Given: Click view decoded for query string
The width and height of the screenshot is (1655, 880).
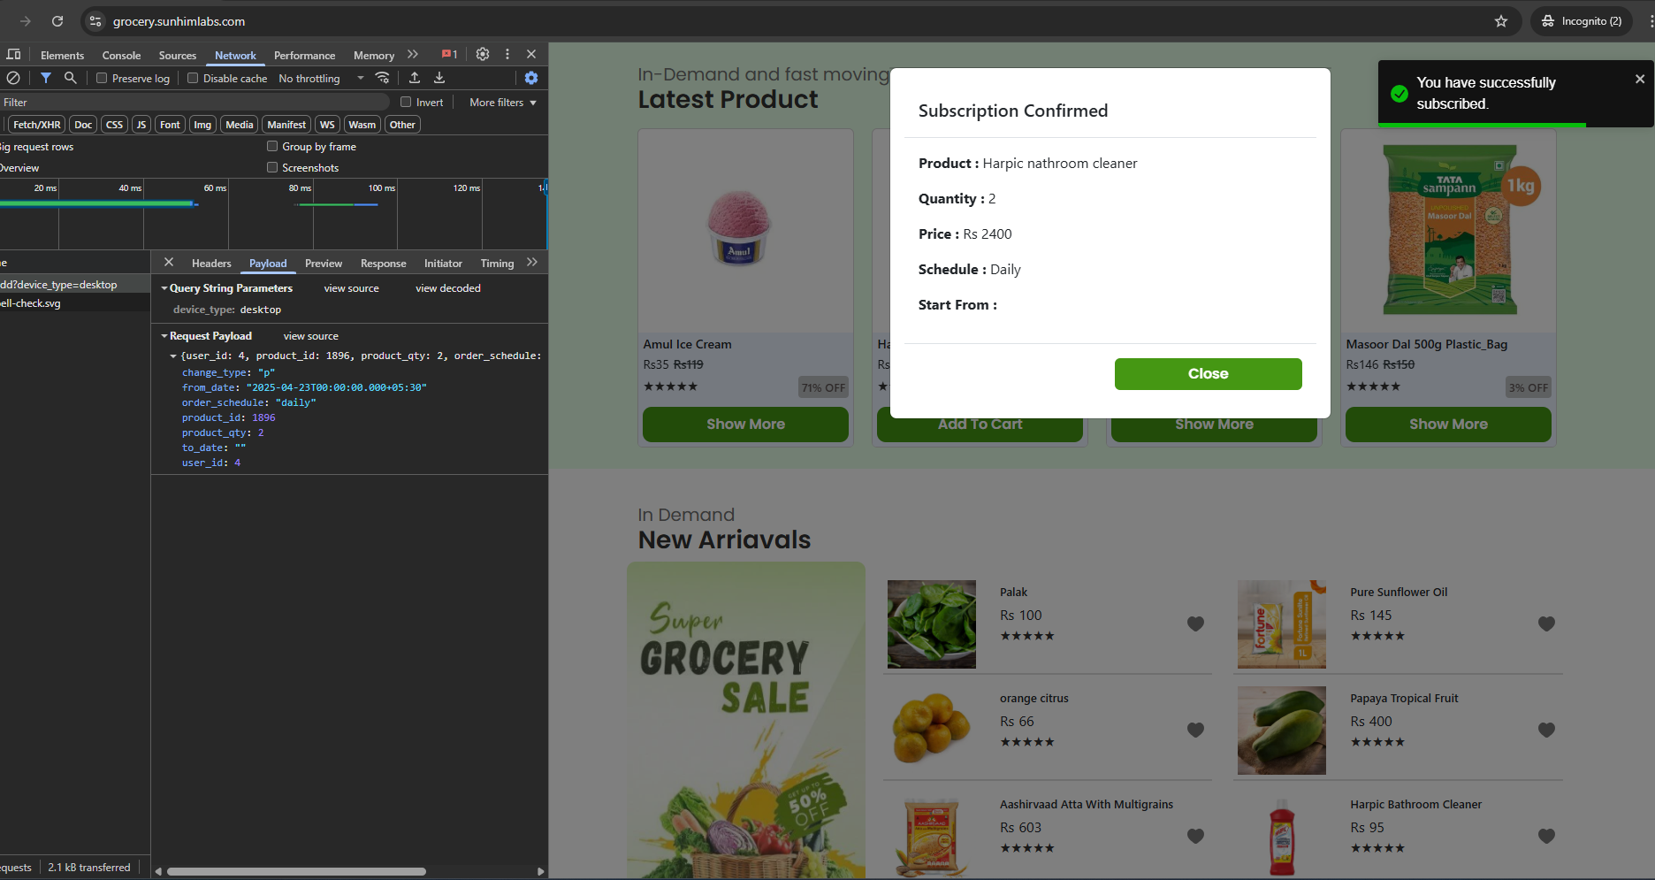Looking at the screenshot, I should pyautogui.click(x=448, y=288).
